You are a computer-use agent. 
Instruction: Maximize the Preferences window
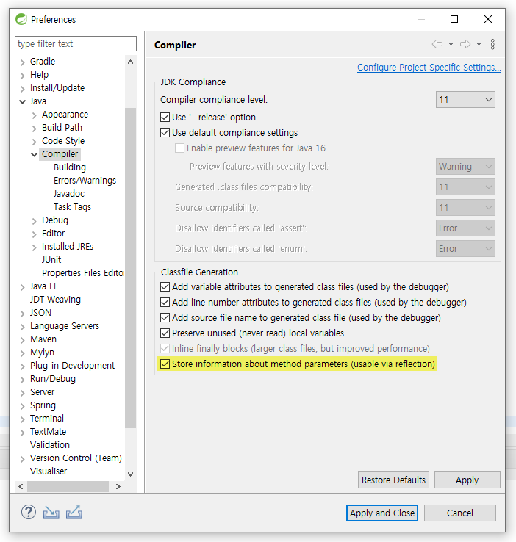454,19
